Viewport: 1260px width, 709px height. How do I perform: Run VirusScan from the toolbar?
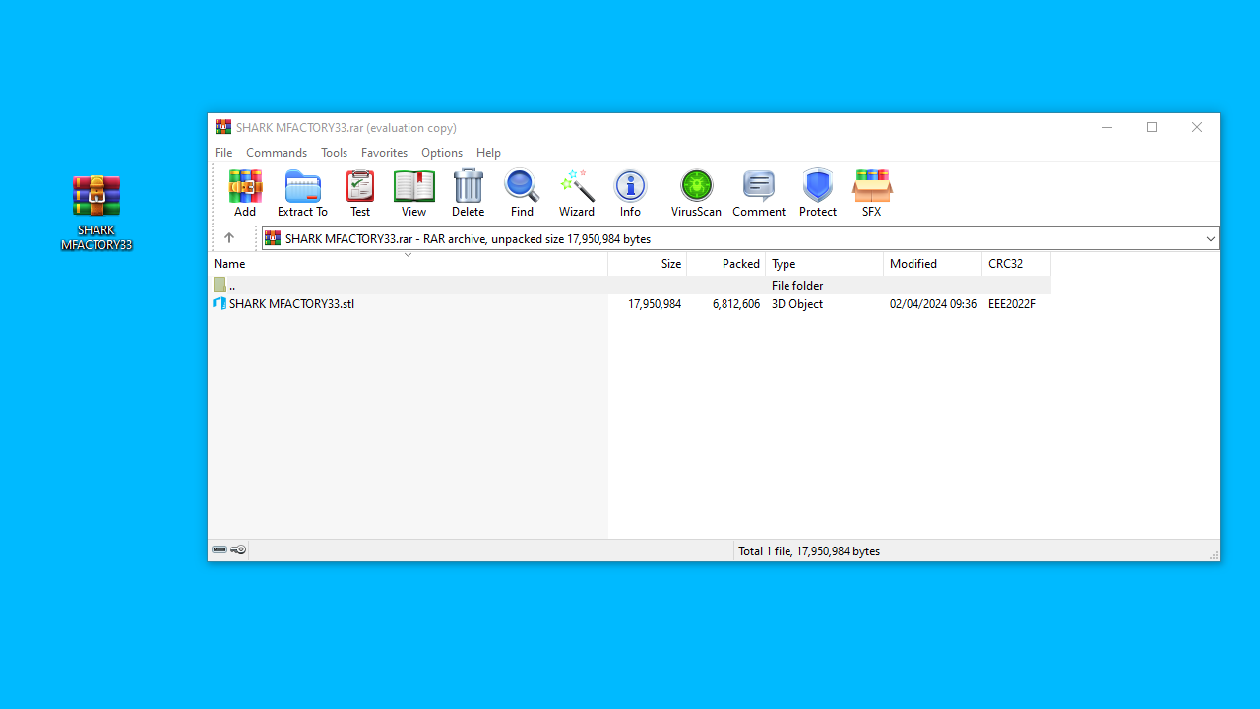696,193
